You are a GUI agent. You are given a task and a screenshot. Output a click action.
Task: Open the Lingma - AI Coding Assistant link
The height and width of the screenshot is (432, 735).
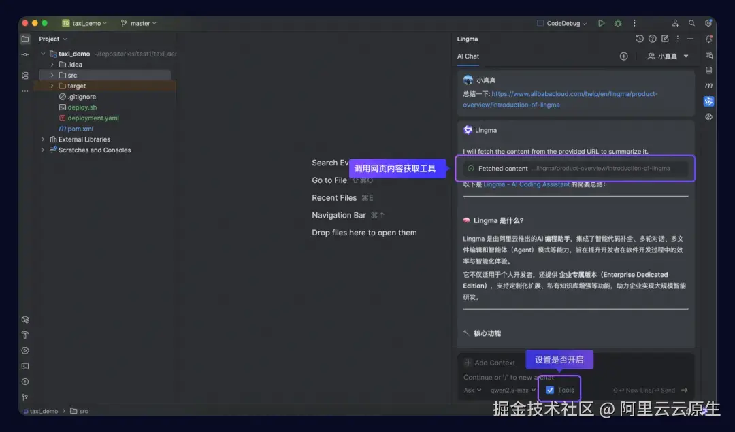click(526, 184)
